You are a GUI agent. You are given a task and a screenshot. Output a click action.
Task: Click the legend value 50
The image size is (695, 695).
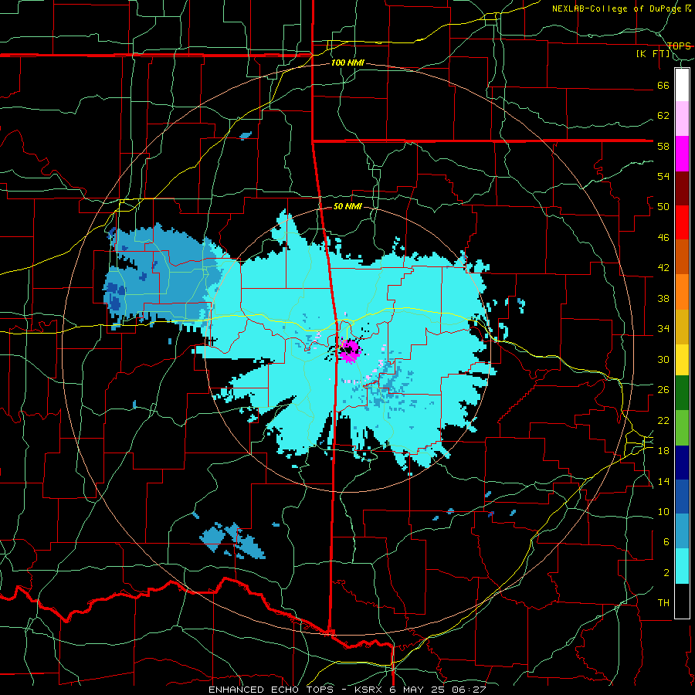coord(663,207)
